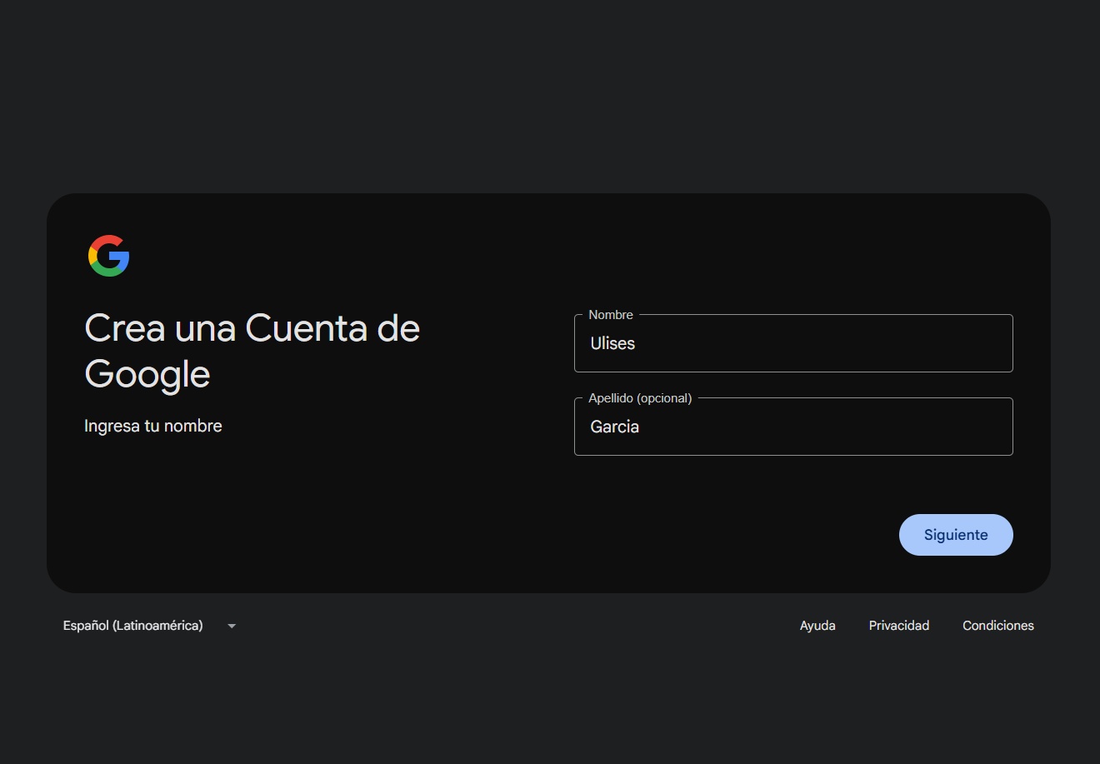
Task: Click the Ingresa tu nombre subtitle
Action: (152, 426)
